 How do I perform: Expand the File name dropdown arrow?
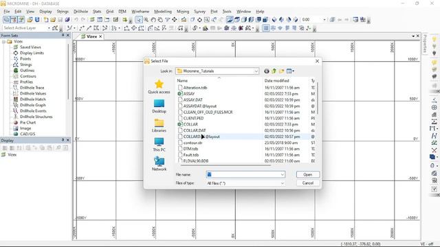tap(282, 174)
